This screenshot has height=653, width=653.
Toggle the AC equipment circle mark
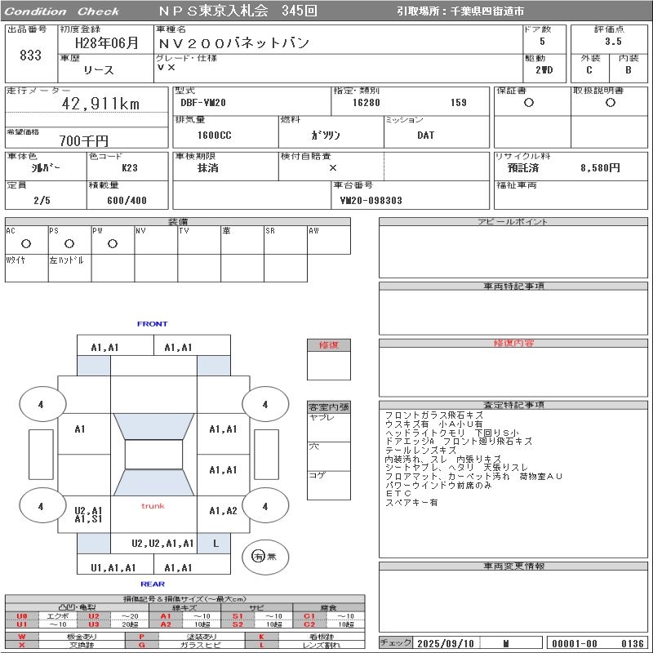pos(26,243)
